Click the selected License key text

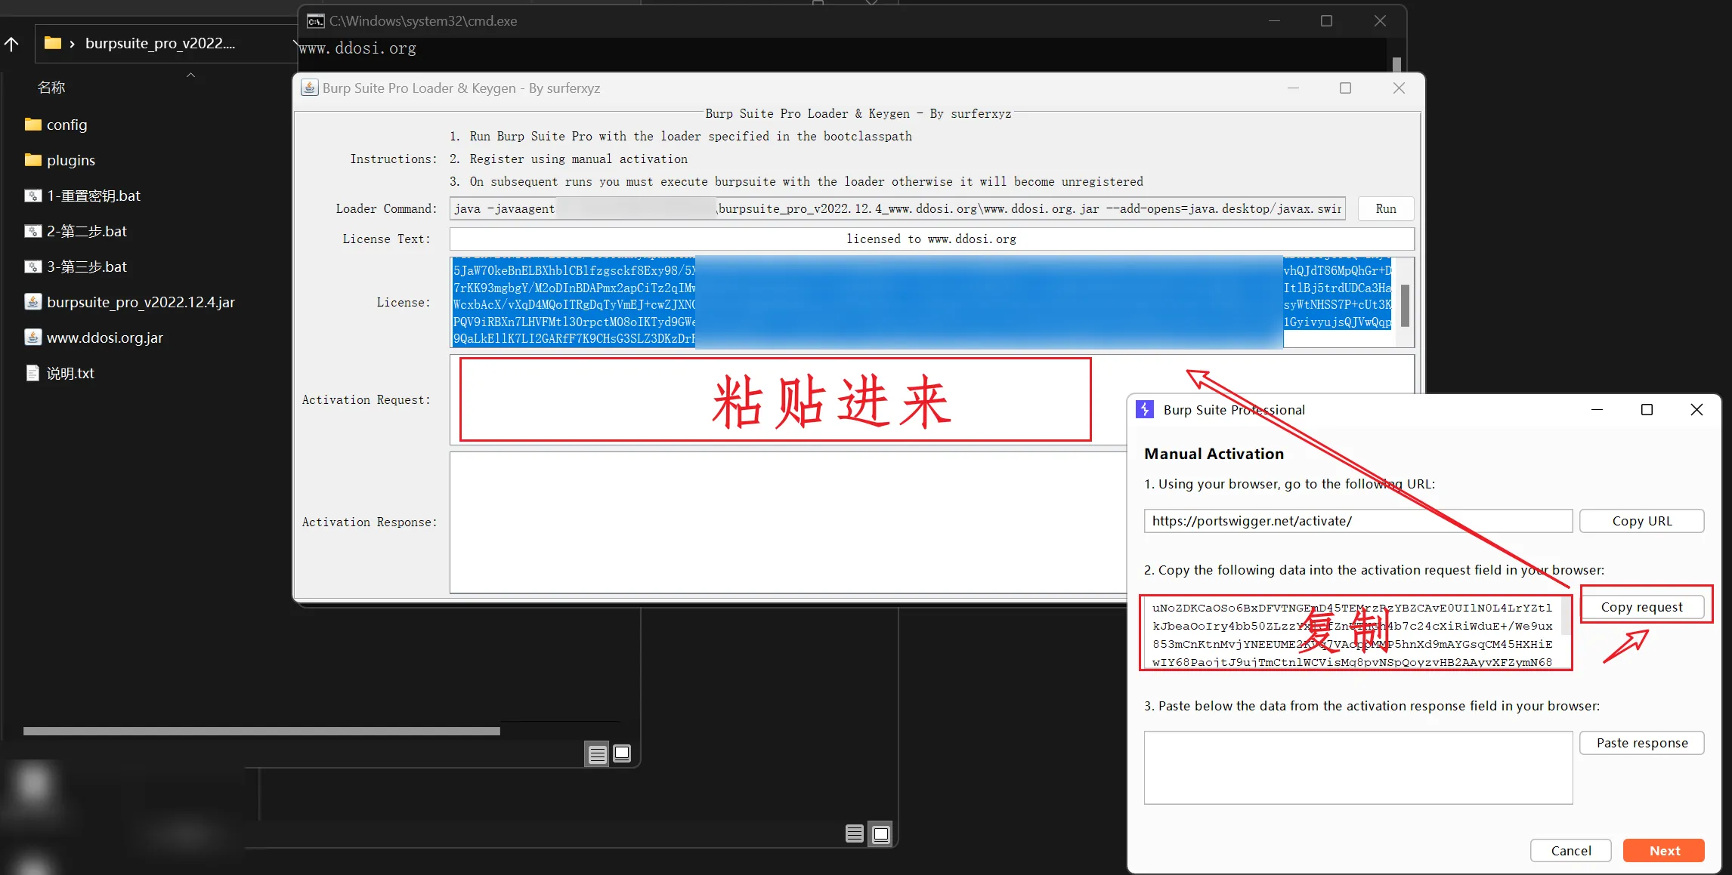click(x=922, y=303)
